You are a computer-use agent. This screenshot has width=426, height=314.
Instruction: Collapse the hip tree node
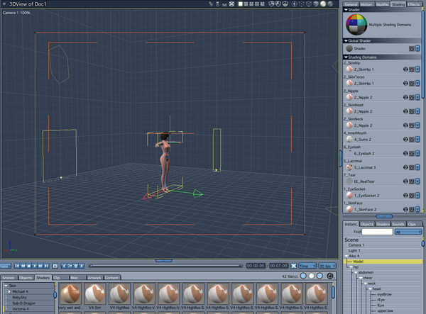(x=351, y=267)
